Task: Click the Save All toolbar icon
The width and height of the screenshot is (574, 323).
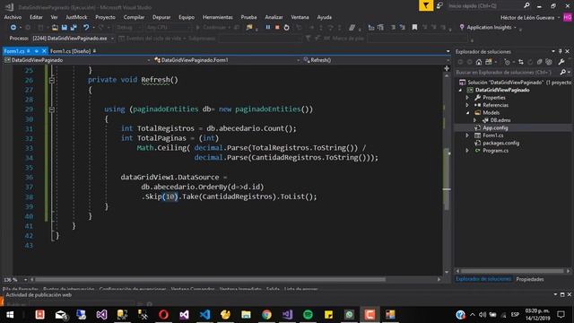Action: point(74,28)
